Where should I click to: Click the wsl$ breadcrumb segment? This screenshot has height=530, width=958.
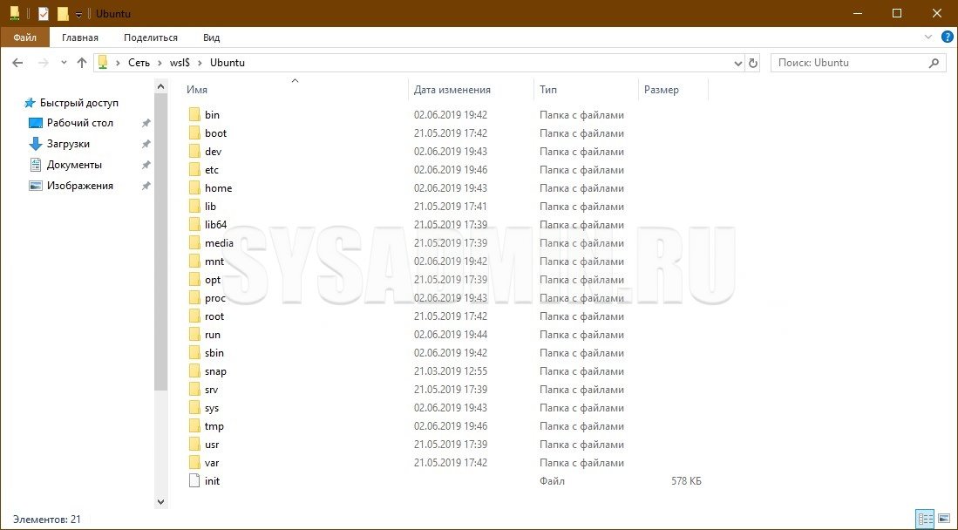180,63
